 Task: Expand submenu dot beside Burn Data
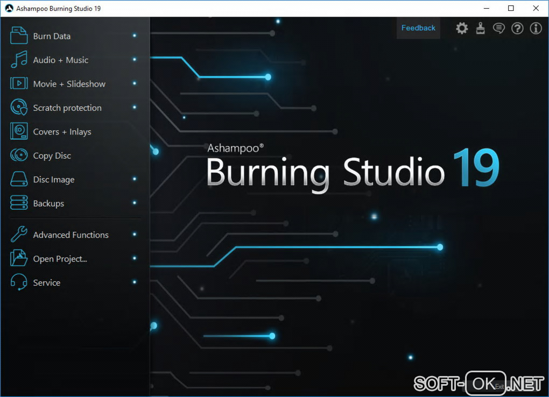tap(135, 36)
